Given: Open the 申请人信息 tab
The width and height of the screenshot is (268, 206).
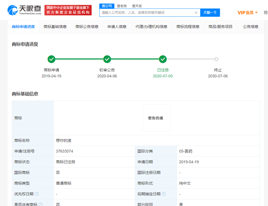Looking at the screenshot, I should coord(117,27).
